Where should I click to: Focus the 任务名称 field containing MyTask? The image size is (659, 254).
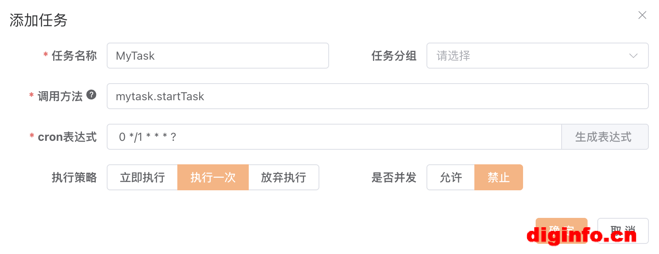(218, 56)
